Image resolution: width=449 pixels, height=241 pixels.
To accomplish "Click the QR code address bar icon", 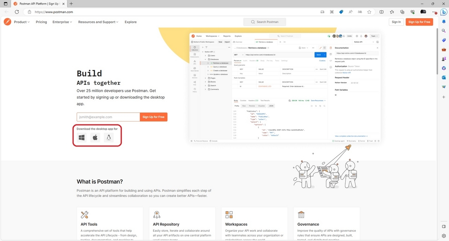I will coord(332,12).
